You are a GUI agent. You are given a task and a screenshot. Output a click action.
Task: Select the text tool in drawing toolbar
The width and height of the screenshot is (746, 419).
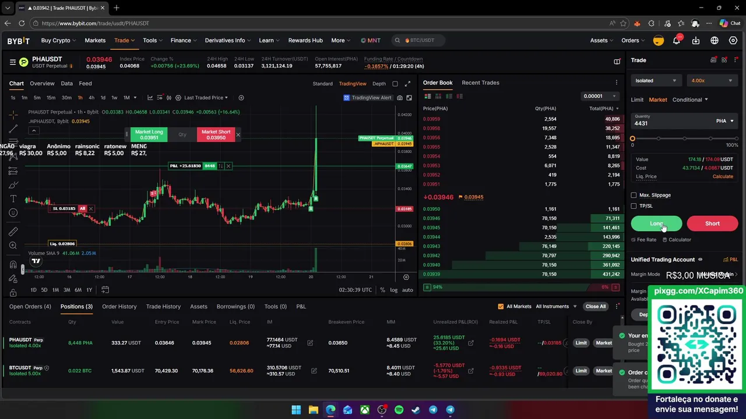[x=13, y=199]
